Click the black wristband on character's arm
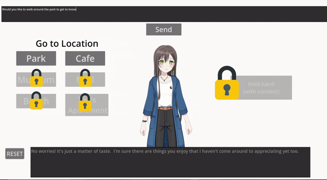The image size is (327, 180). pos(145,121)
